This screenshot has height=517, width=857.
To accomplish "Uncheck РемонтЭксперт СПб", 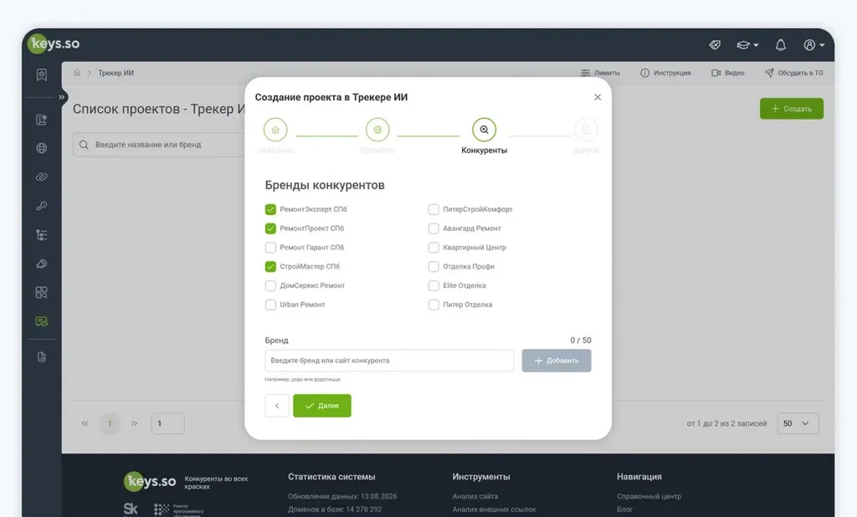I will click(x=270, y=209).
